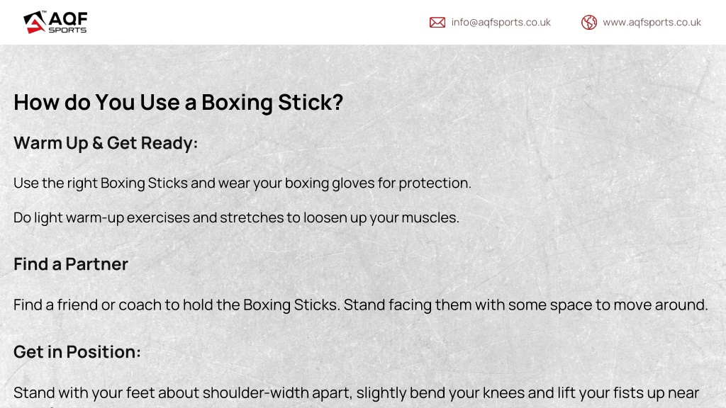Click the warm-up exercises and stretches sentence

[236, 217]
